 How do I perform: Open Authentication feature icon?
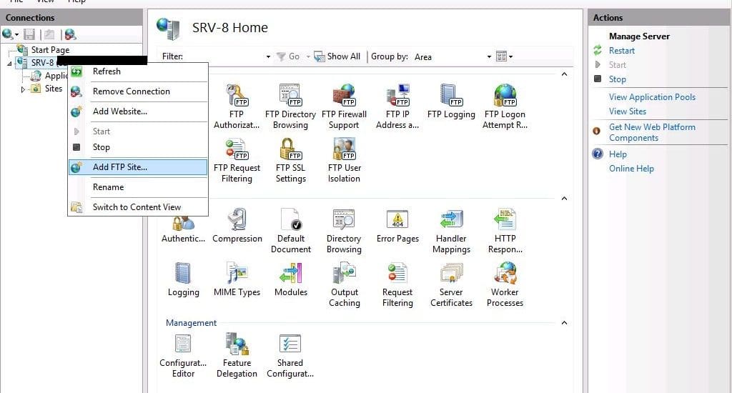(x=183, y=231)
